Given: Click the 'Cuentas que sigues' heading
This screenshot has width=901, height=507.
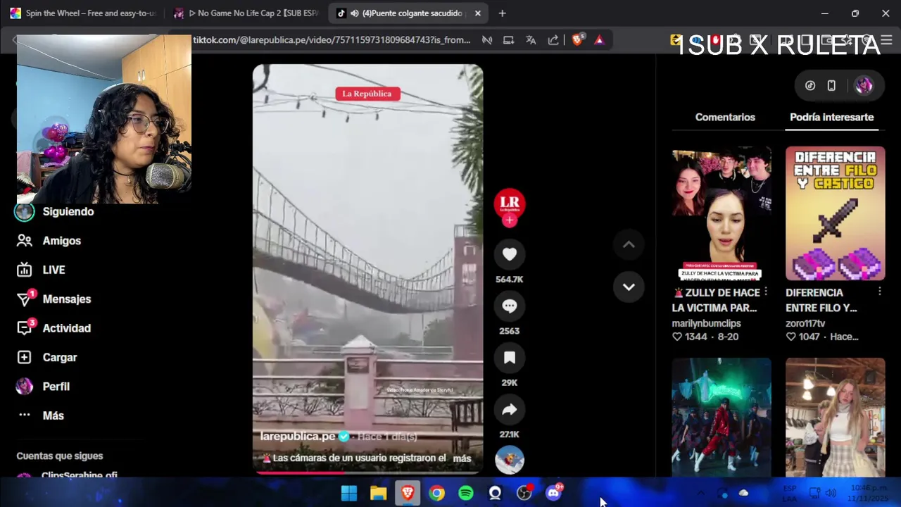Looking at the screenshot, I should pyautogui.click(x=59, y=456).
